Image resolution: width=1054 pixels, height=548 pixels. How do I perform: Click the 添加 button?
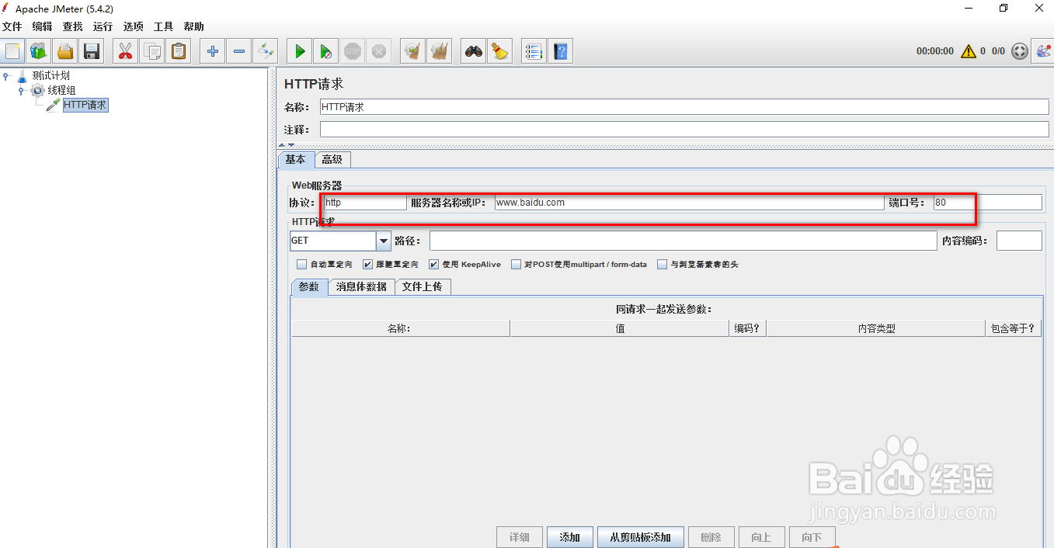[570, 537]
